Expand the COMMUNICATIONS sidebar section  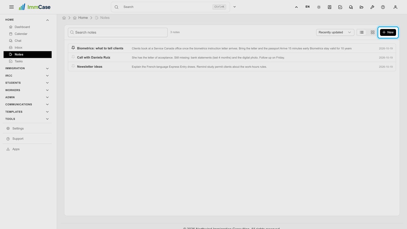[x=27, y=105]
